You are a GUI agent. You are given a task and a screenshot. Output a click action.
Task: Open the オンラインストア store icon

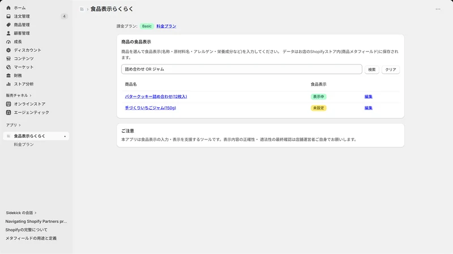(8, 104)
